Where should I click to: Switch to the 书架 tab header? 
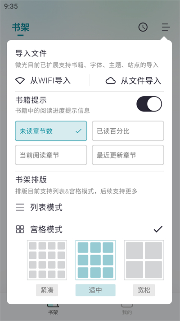21,27
